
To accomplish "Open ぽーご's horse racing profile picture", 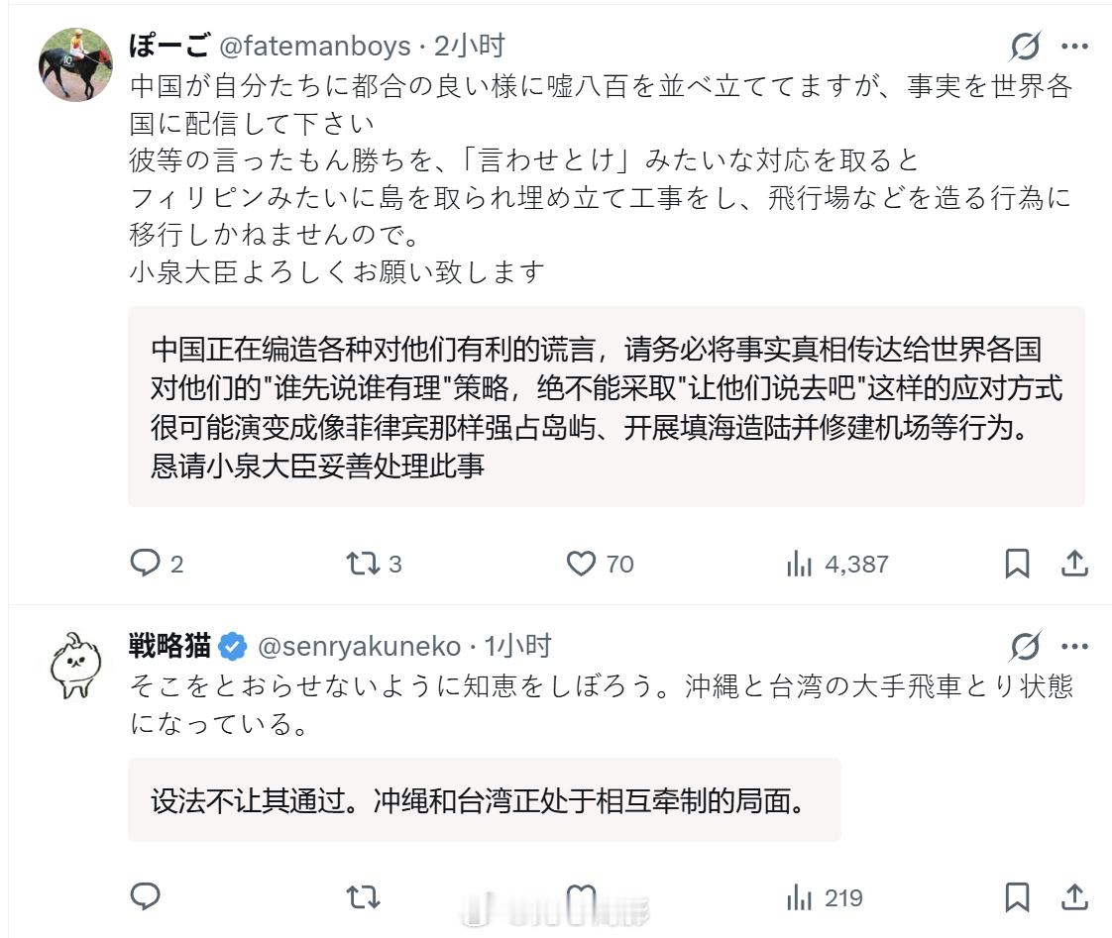I will coord(75,63).
